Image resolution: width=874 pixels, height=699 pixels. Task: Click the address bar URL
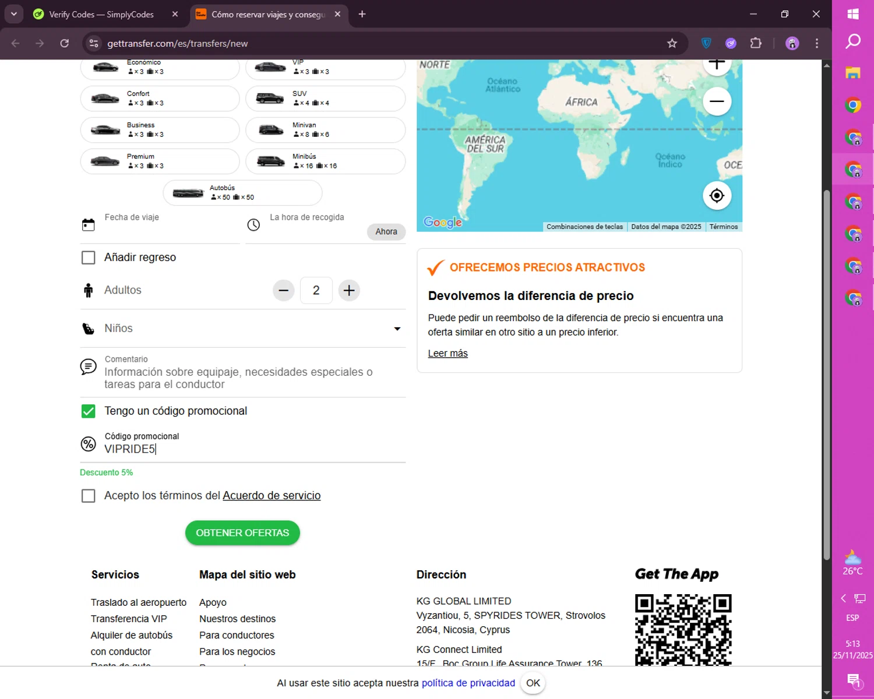177,43
